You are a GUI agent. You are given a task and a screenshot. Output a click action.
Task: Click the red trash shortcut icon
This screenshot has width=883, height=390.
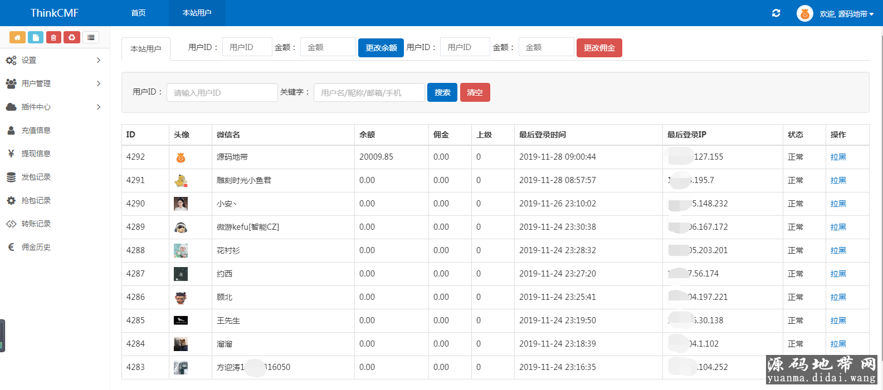coord(53,37)
